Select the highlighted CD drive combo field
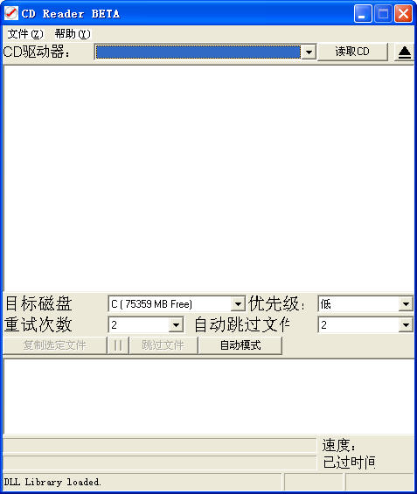The width and height of the screenshot is (417, 494). [198, 52]
